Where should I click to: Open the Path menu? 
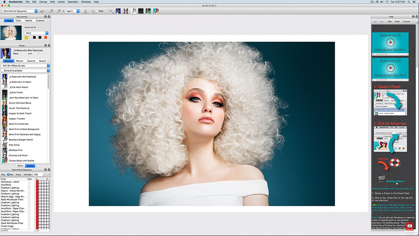[x=52, y=2]
